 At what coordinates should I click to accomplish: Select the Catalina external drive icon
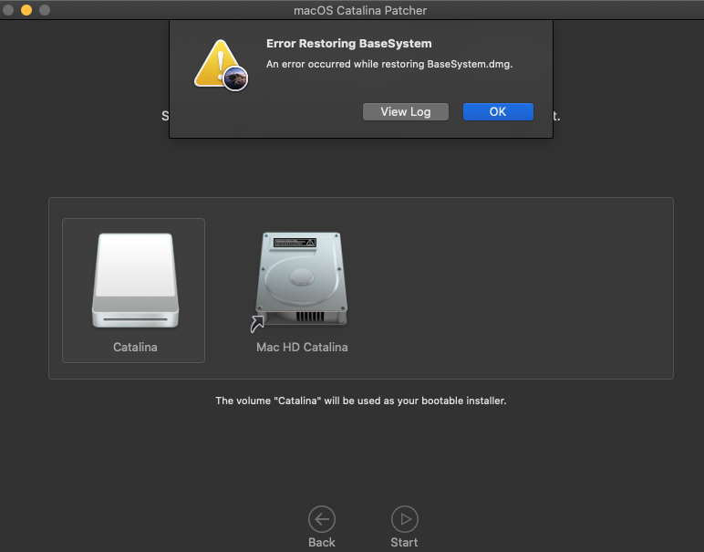tap(135, 280)
